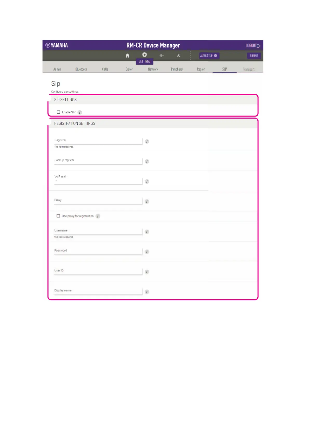Switch to the Dialer tab

pyautogui.click(x=129, y=69)
